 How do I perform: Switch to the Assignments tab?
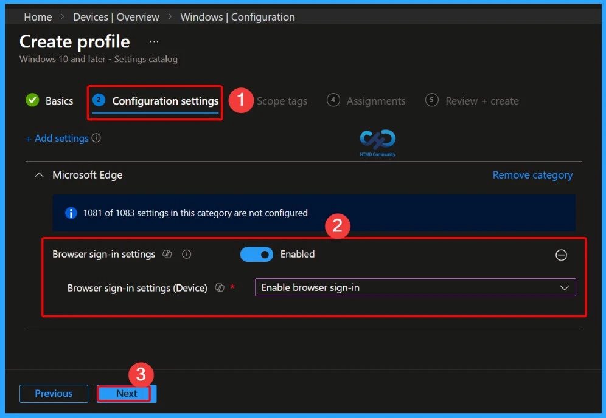pyautogui.click(x=375, y=100)
